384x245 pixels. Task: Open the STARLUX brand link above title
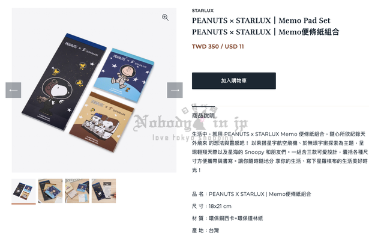(203, 11)
